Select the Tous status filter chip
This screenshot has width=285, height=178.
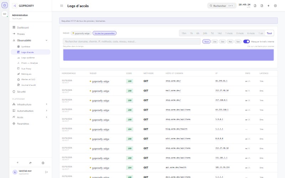click(206, 42)
